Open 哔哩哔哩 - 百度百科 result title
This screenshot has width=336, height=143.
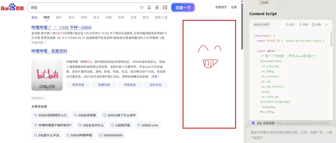point(49,51)
